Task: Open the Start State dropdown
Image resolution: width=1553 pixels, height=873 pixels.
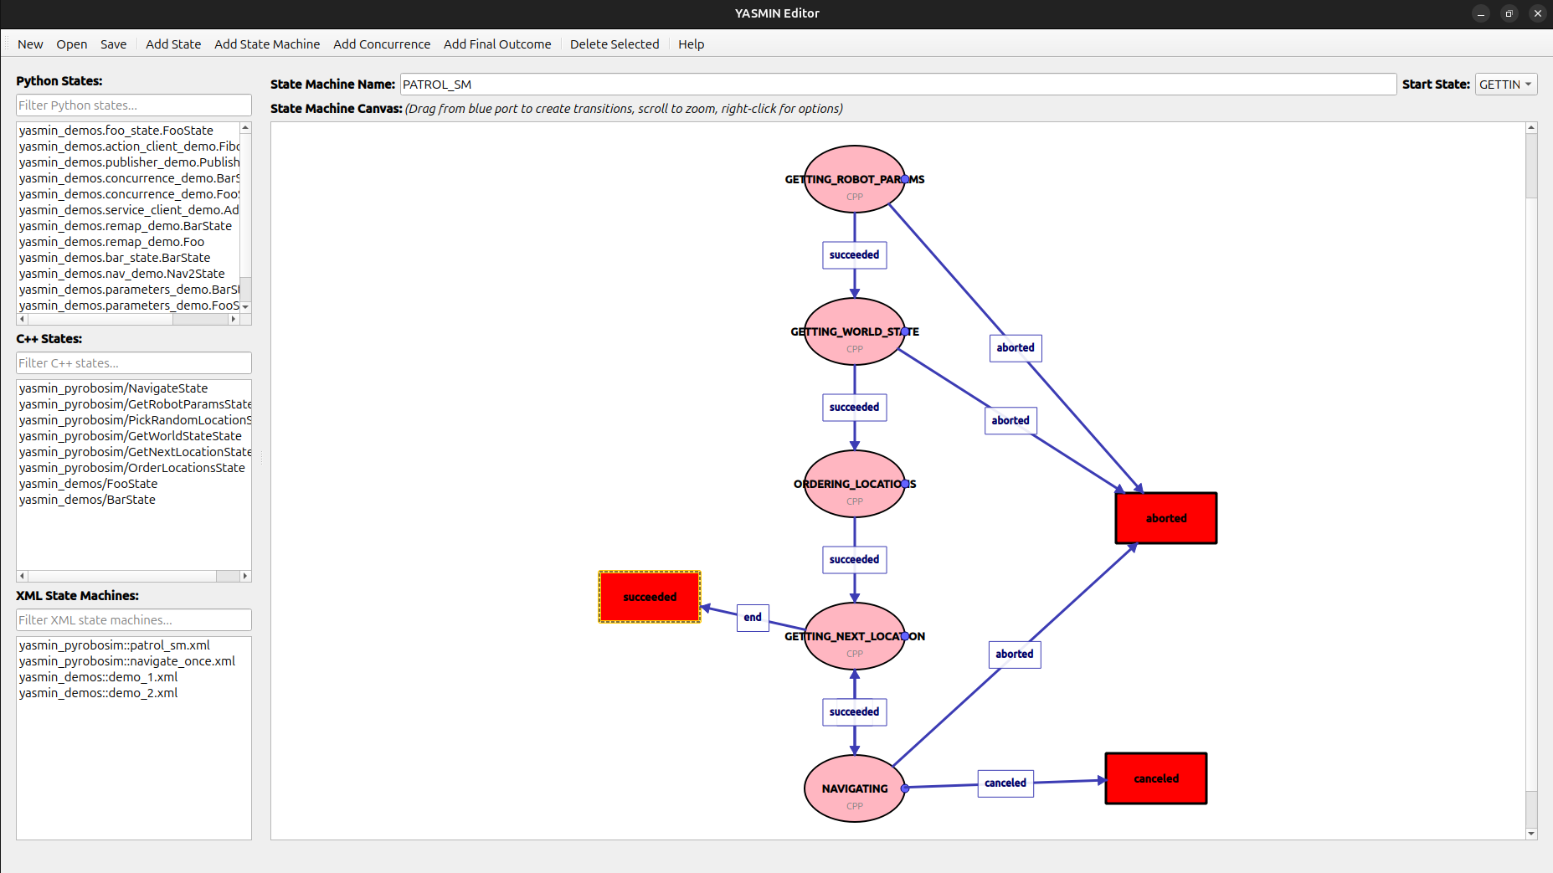Action: pyautogui.click(x=1505, y=84)
